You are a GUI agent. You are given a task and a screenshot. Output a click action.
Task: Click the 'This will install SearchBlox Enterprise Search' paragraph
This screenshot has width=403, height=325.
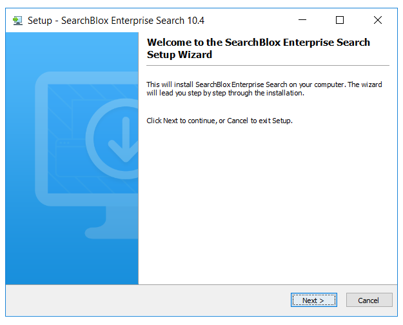264,89
